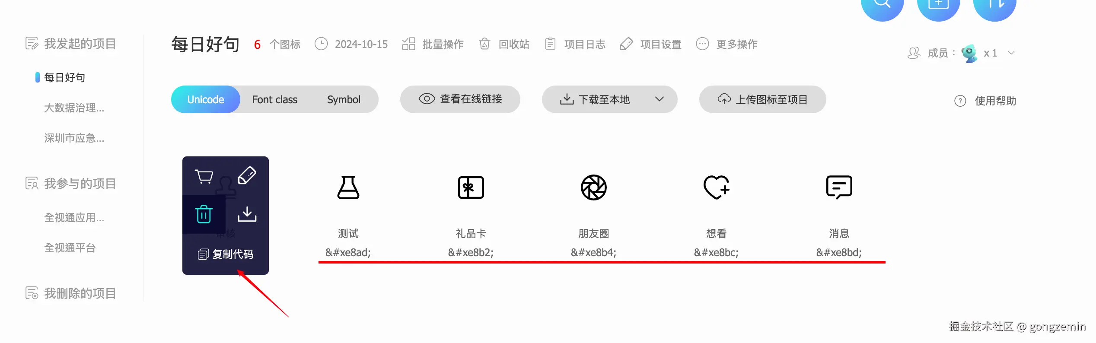Select the 想看 heart icon
1096x343 pixels.
(717, 187)
